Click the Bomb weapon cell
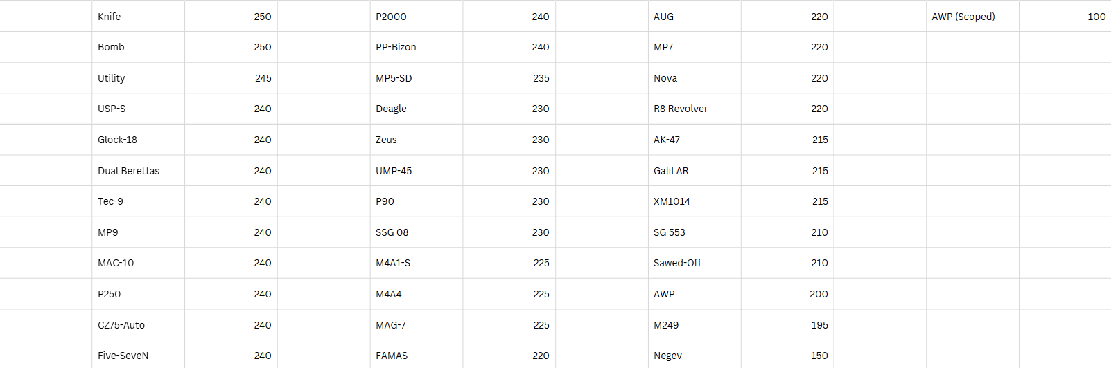 click(x=138, y=47)
